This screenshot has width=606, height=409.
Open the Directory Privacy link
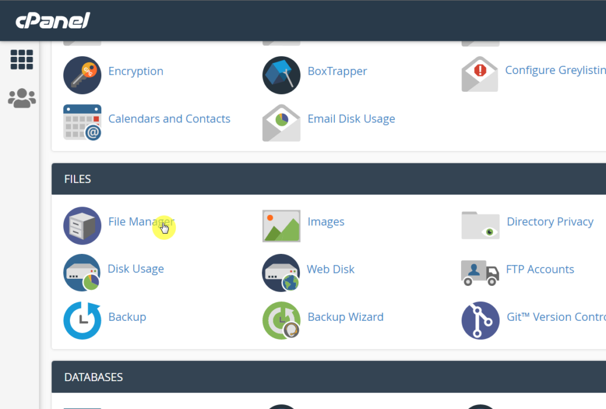click(550, 222)
